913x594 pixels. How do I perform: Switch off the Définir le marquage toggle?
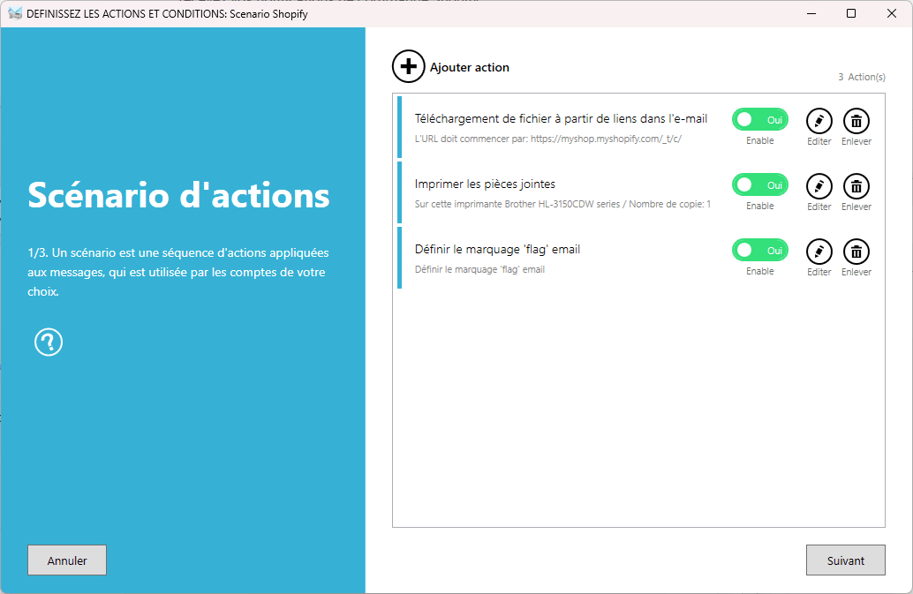tap(759, 250)
